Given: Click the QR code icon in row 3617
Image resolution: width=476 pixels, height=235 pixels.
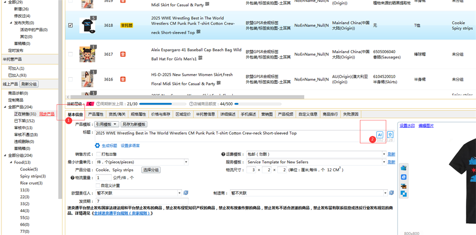Looking at the screenshot, I should [x=200, y=58].
